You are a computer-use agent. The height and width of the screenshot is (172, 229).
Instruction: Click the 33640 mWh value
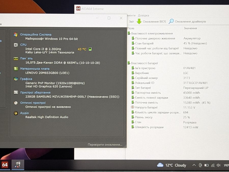coord(191,98)
